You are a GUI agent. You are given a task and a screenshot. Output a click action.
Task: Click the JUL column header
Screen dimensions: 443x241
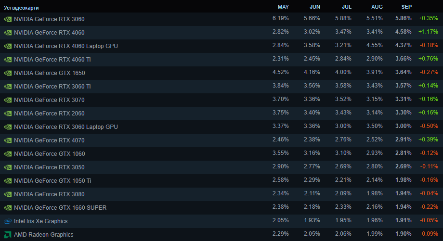click(346, 7)
